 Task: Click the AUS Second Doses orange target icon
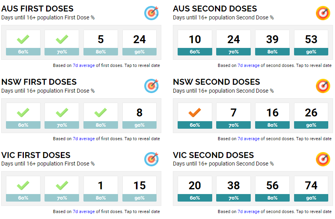323,13
